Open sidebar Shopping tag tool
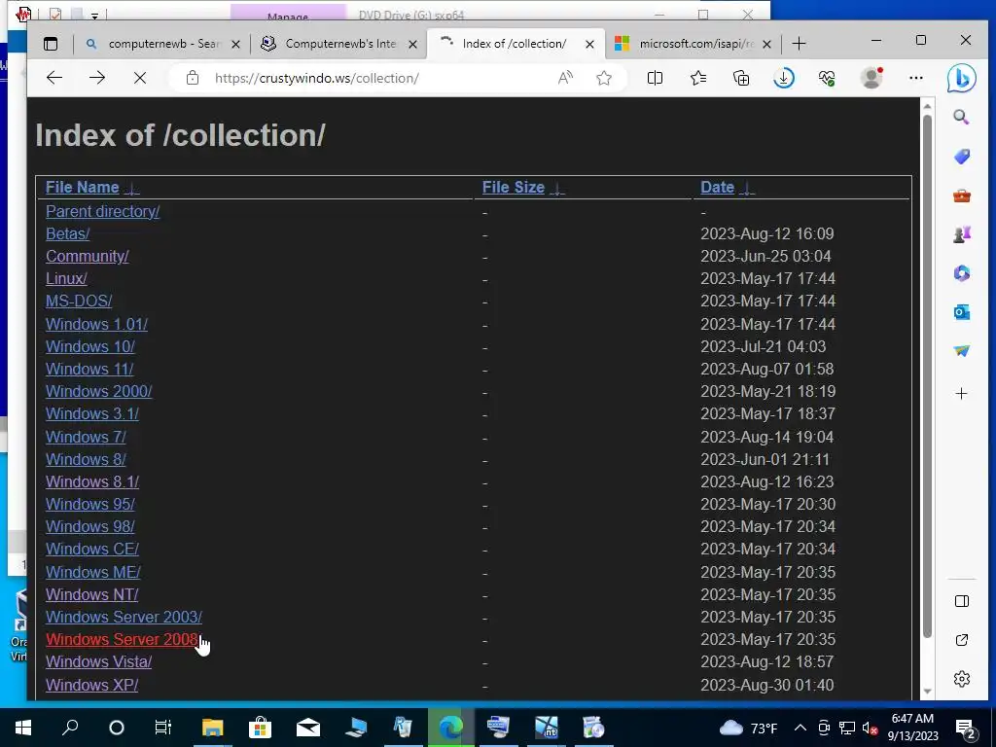996x747 pixels. [x=962, y=157]
